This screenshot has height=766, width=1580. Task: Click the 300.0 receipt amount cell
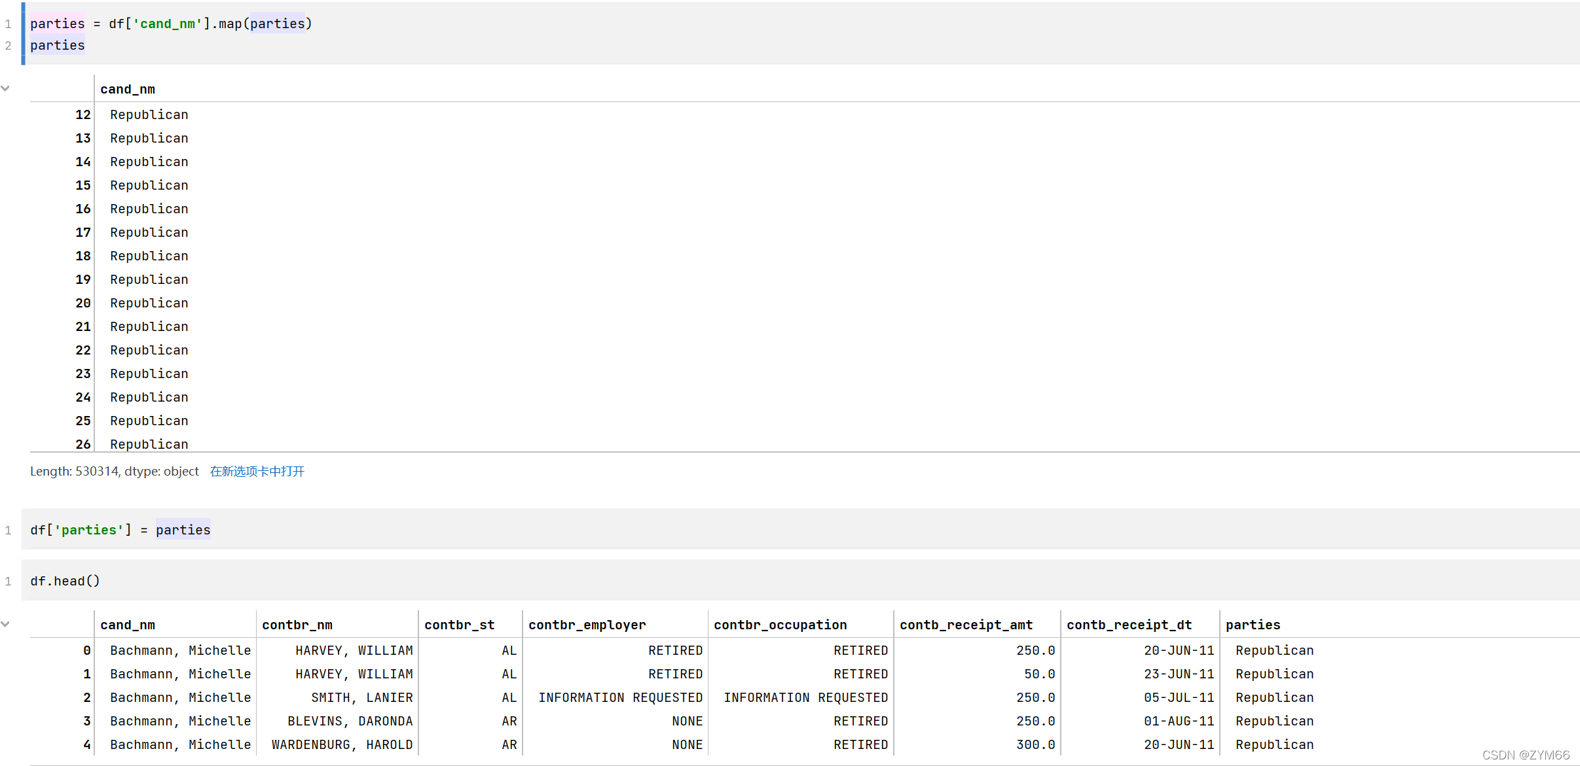tap(1035, 744)
